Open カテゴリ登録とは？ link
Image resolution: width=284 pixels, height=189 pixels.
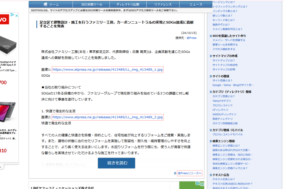click(x=224, y=96)
